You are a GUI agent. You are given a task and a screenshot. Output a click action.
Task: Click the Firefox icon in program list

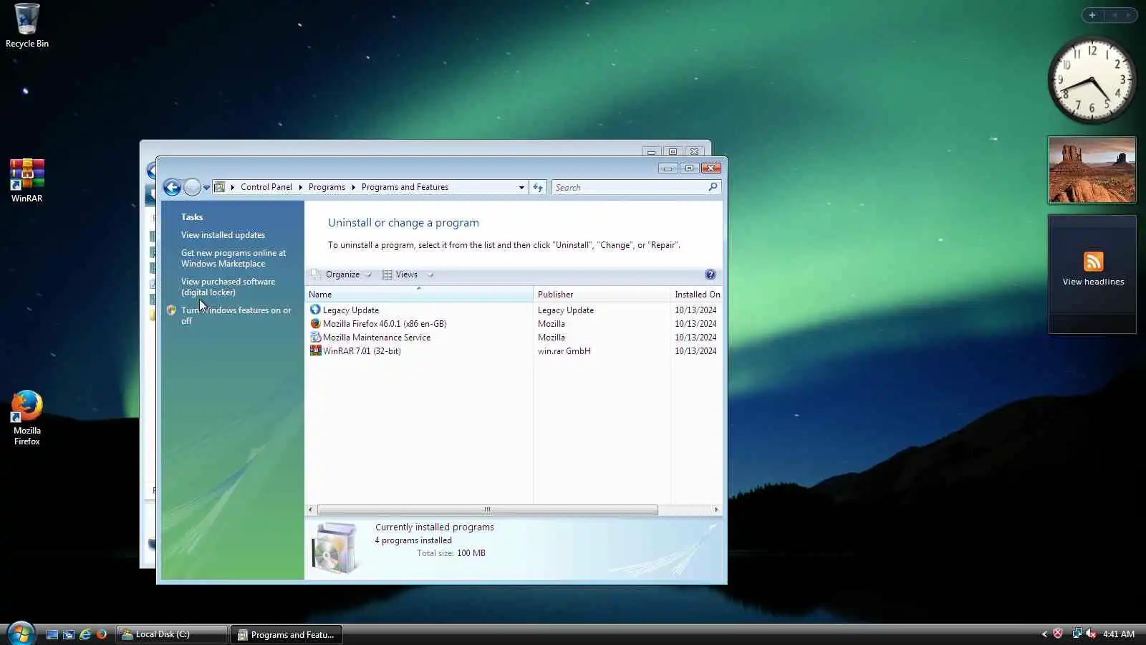pyautogui.click(x=315, y=323)
